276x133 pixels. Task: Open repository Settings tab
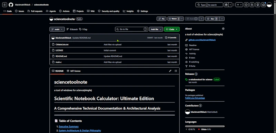pyautogui.click(x=142, y=11)
